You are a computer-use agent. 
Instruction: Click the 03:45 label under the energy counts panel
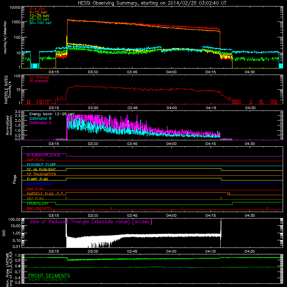(x=132, y=72)
